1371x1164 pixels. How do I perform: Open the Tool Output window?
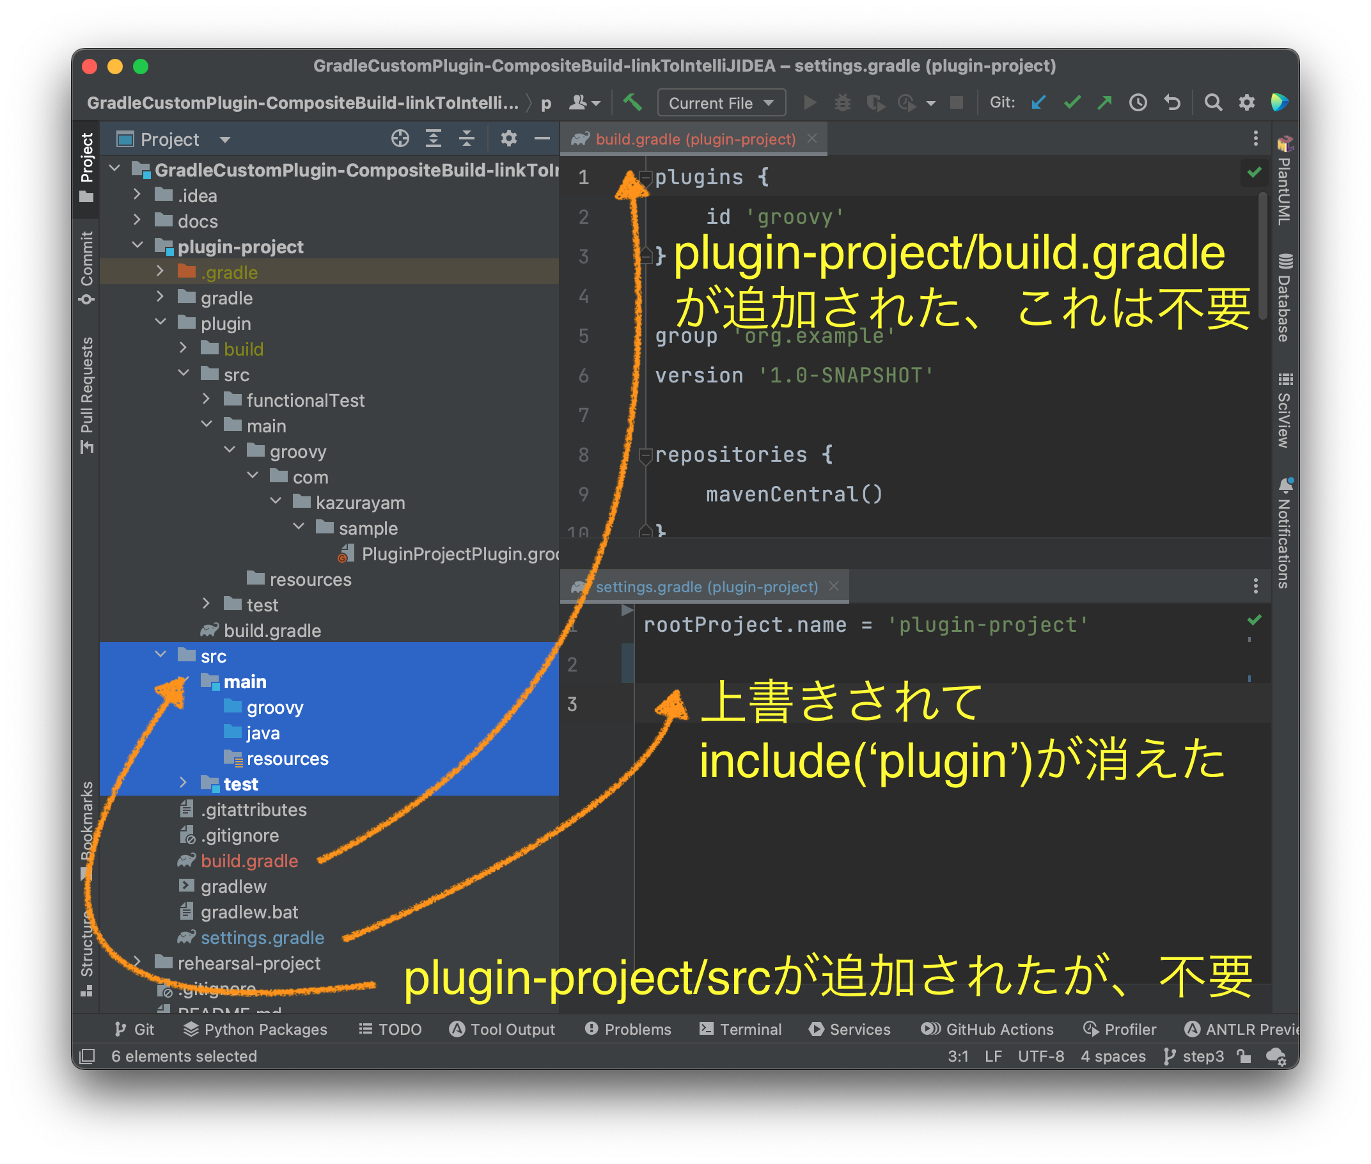point(502,1030)
